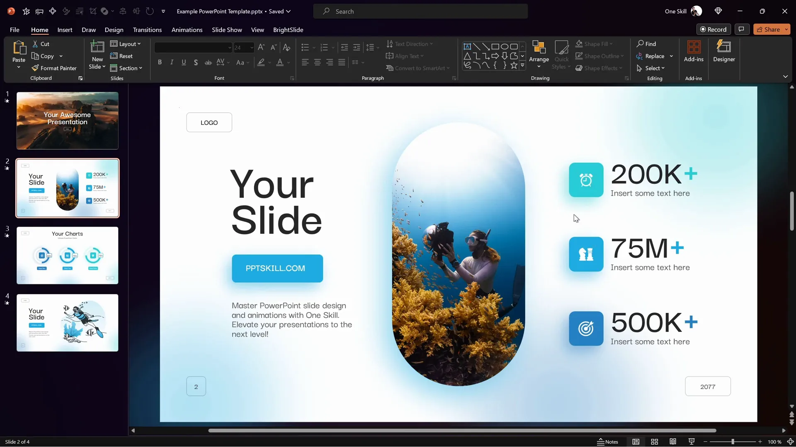This screenshot has width=796, height=447.
Task: Align text right
Action: coord(330,62)
